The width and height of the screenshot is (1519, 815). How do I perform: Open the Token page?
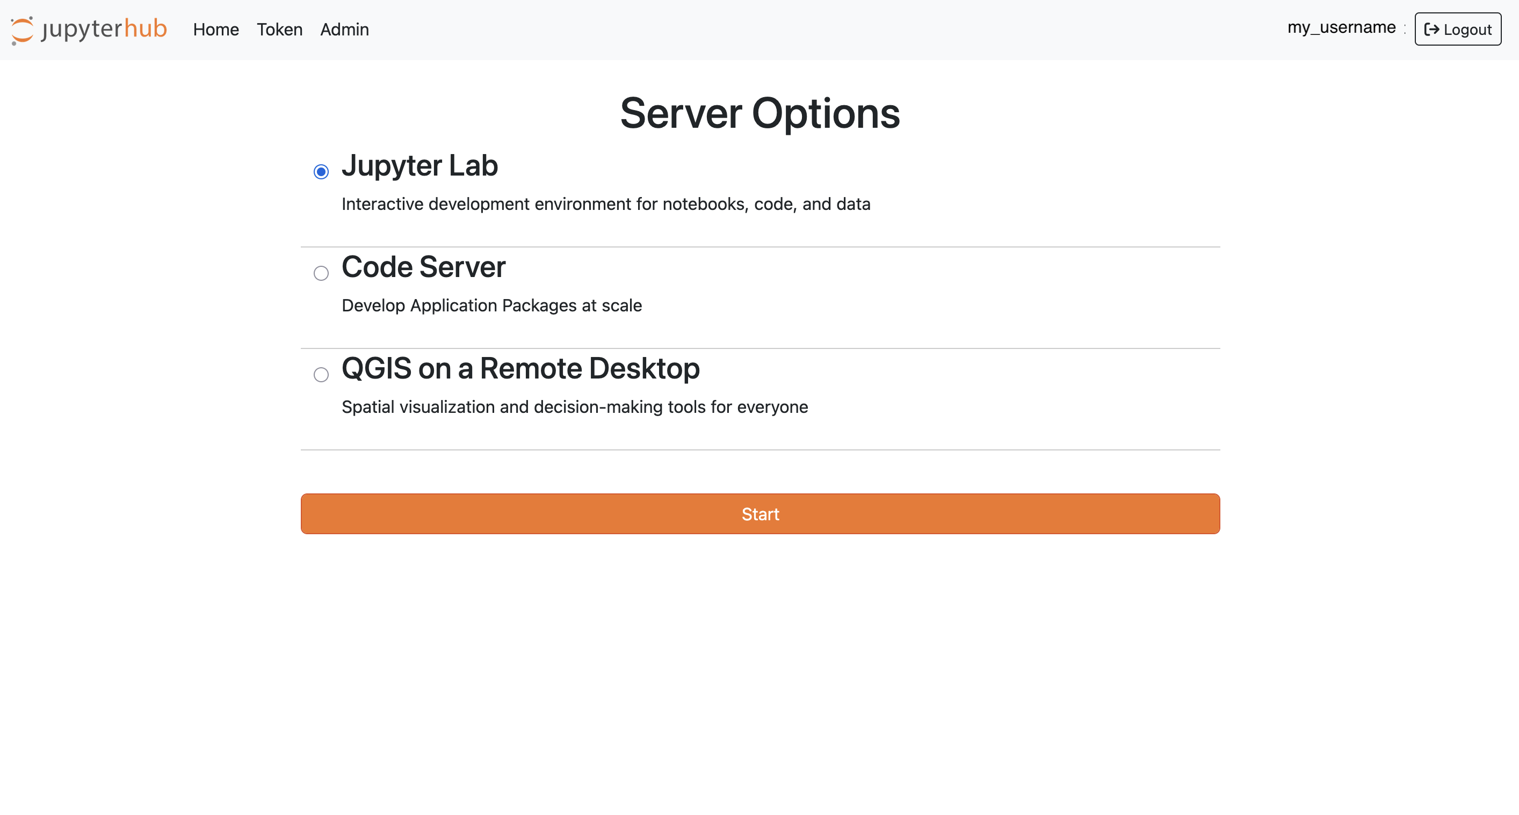(x=279, y=30)
